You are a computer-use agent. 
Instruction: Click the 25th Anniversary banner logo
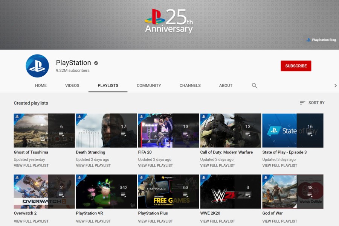(x=169, y=21)
